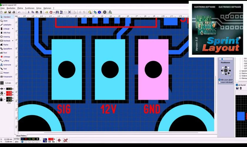Activate the Autoroute tool
Image resolution: width=247 pixels, height=147 pixels.
click(7, 64)
